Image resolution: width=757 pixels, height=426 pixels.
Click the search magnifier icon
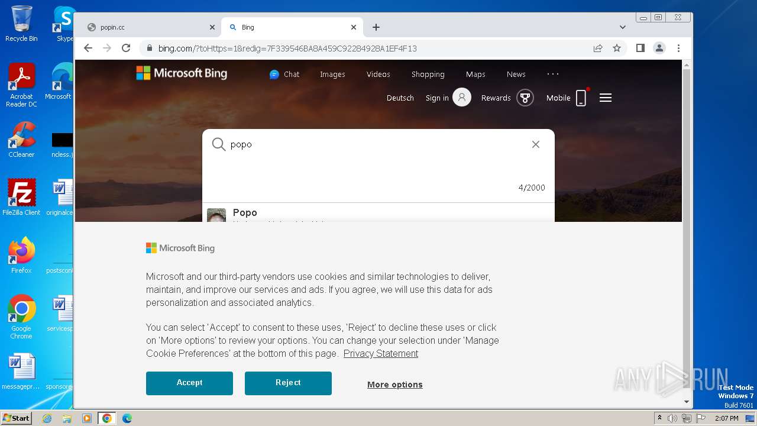click(219, 144)
